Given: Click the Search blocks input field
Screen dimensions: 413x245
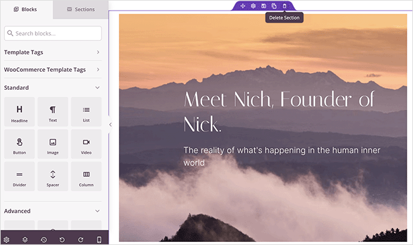Looking at the screenshot, I should click(52, 34).
